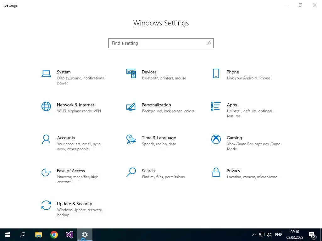
Task: Open the Devices settings title
Action: [x=149, y=72]
